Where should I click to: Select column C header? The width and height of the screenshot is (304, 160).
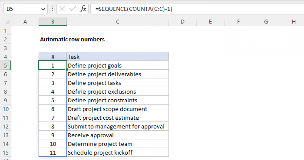click(118, 22)
